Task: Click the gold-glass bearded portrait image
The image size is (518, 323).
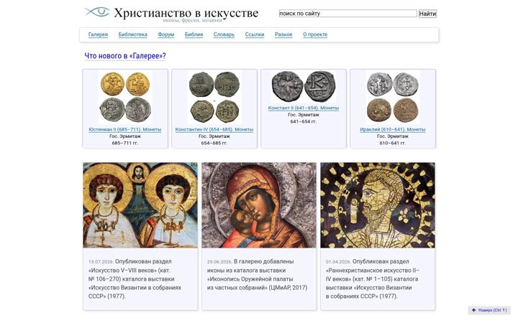Action: pyautogui.click(x=378, y=205)
